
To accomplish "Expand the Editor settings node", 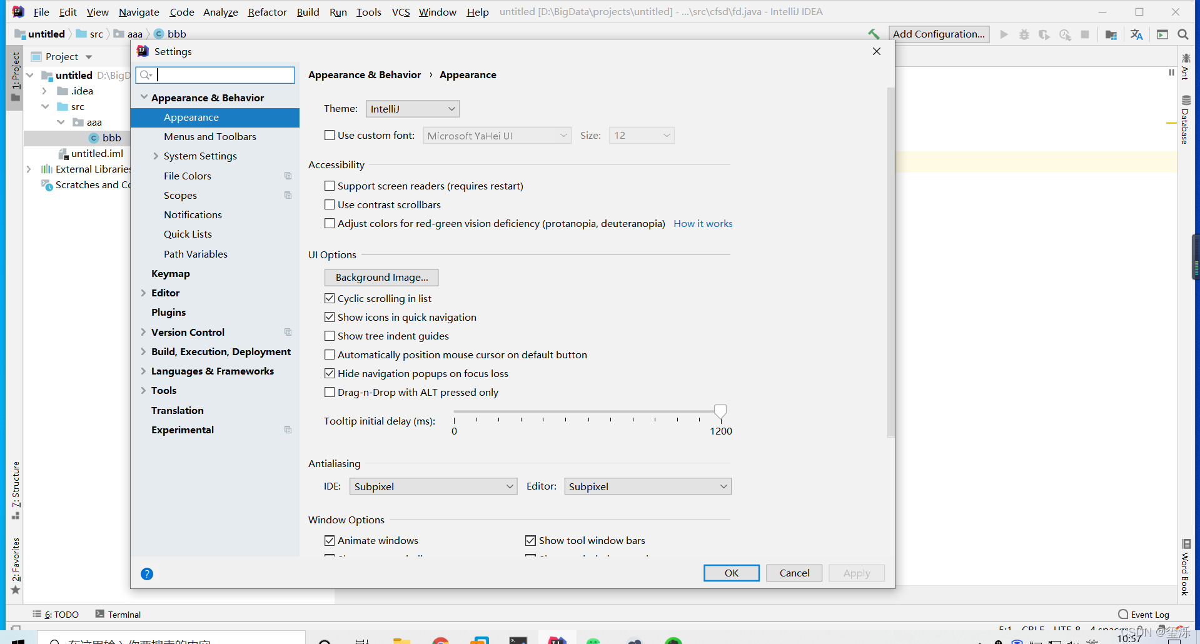I will click(143, 293).
